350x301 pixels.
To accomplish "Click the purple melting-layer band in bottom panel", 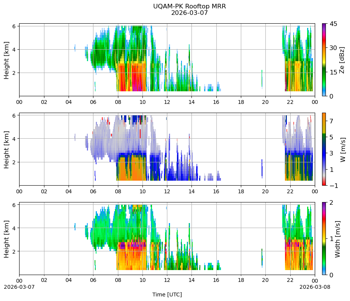I will point(122,246).
